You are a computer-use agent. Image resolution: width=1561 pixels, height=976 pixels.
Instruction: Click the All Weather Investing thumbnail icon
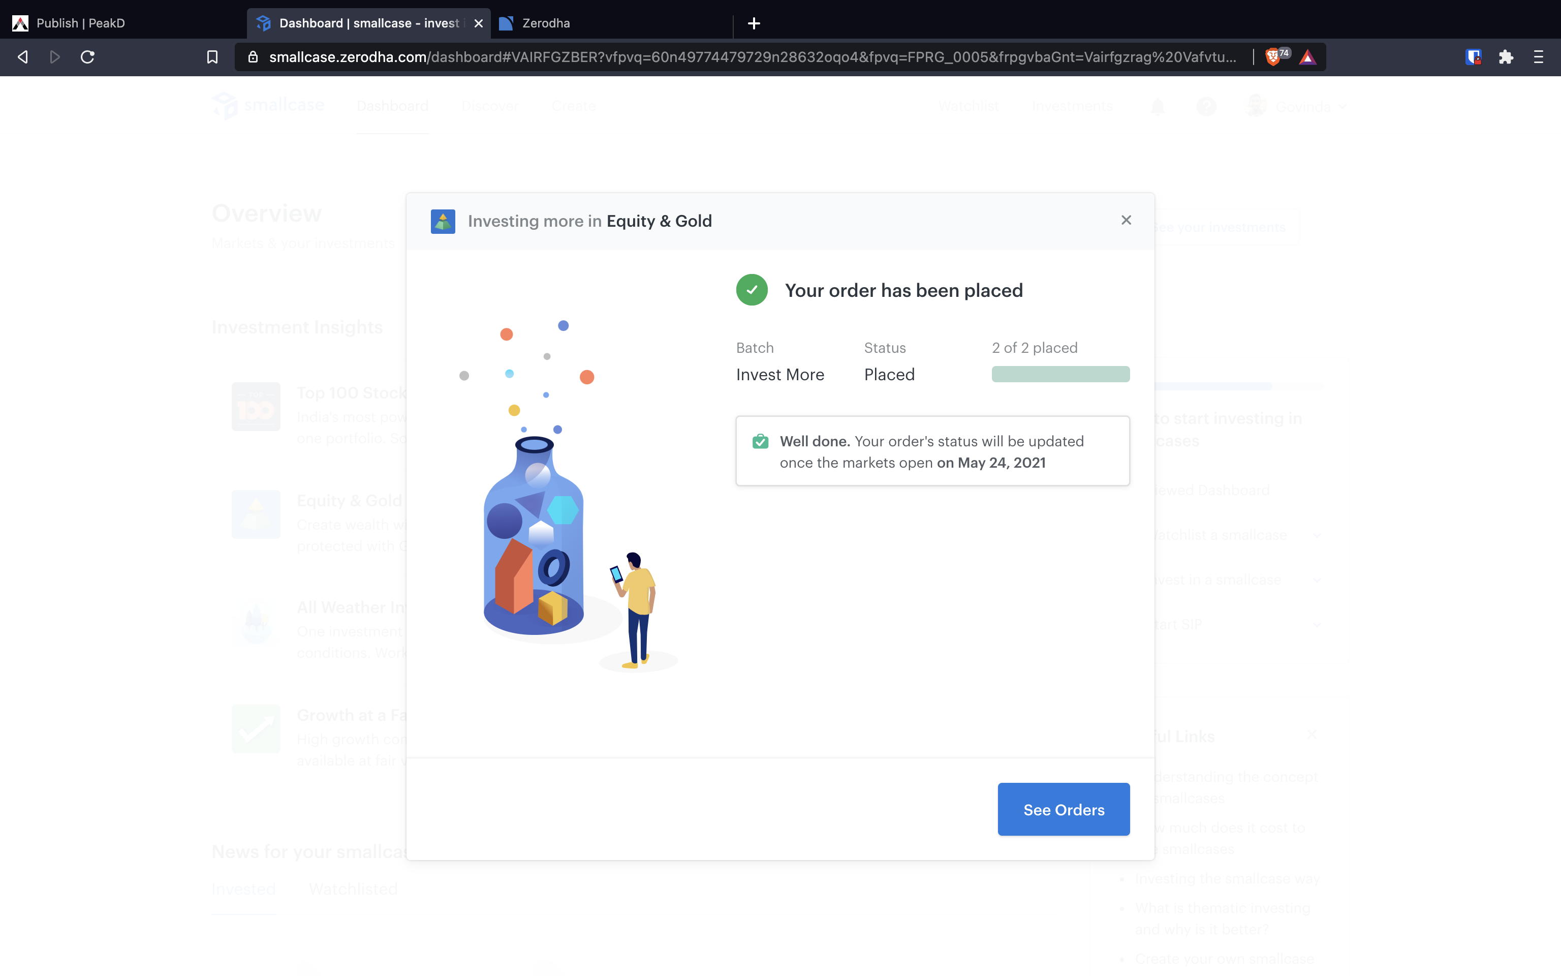click(x=256, y=622)
